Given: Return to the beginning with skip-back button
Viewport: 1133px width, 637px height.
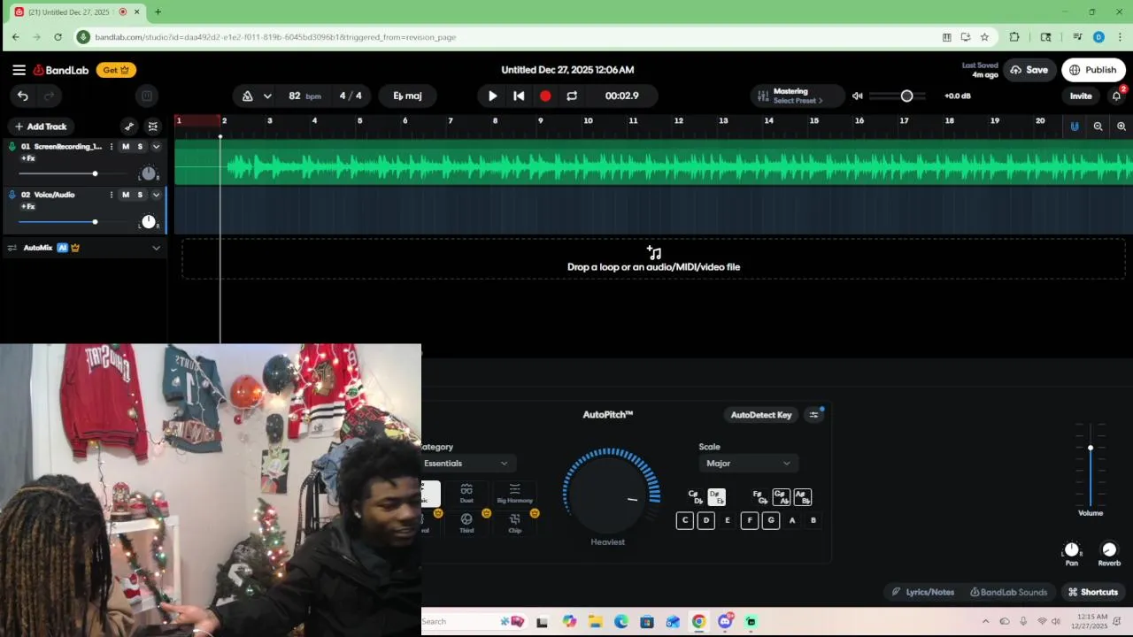Looking at the screenshot, I should click(519, 96).
